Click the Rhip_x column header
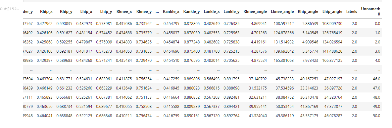The width and height of the screenshot is (392, 128). tap(46, 12)
